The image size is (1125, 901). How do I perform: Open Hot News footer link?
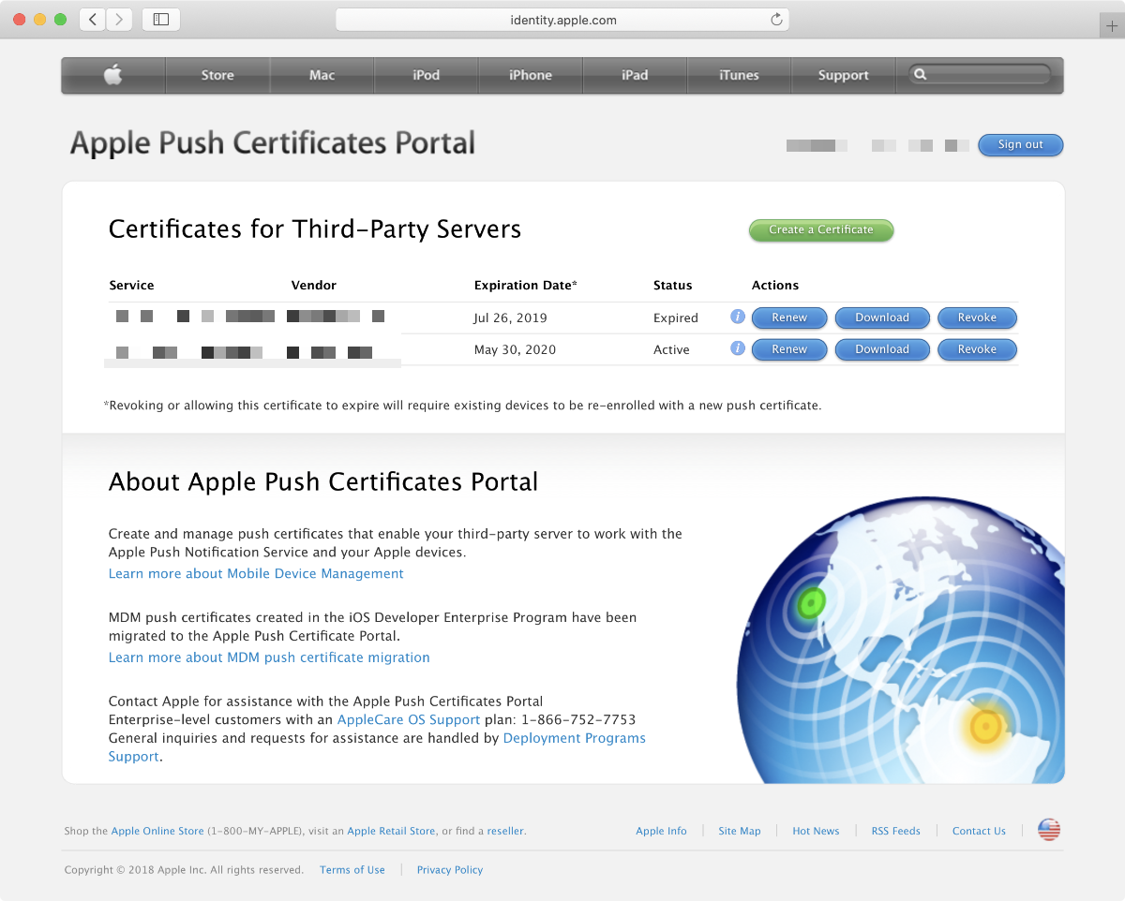pos(816,831)
